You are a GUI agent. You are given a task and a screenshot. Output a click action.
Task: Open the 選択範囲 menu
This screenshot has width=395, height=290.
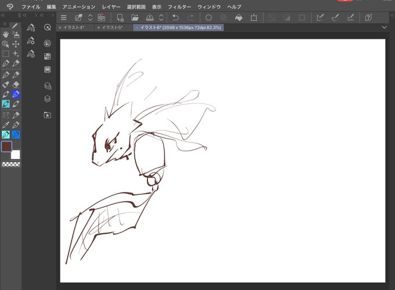[x=136, y=7]
